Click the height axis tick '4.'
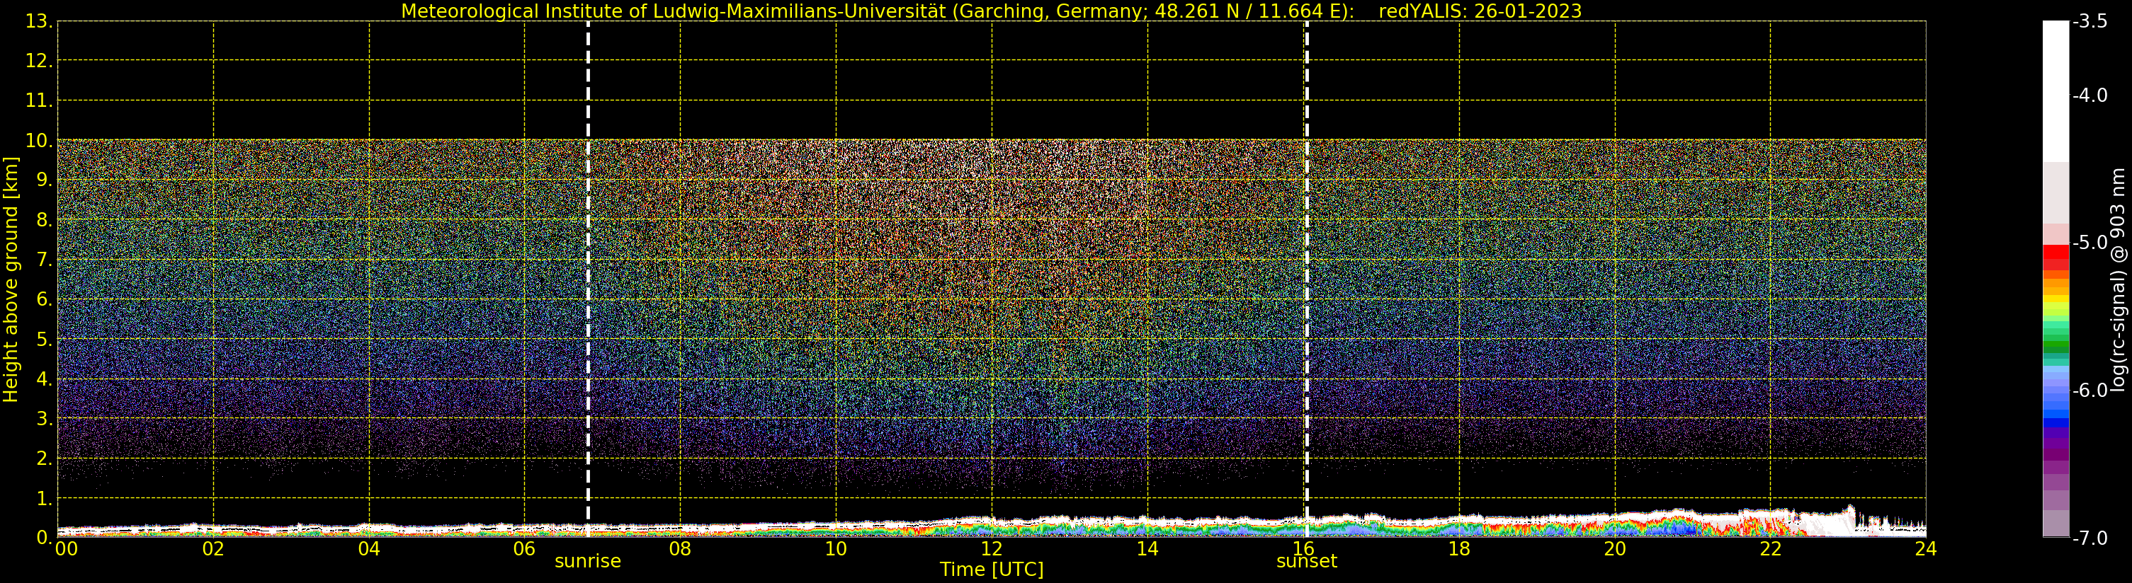2132x583 pixels. [x=45, y=379]
